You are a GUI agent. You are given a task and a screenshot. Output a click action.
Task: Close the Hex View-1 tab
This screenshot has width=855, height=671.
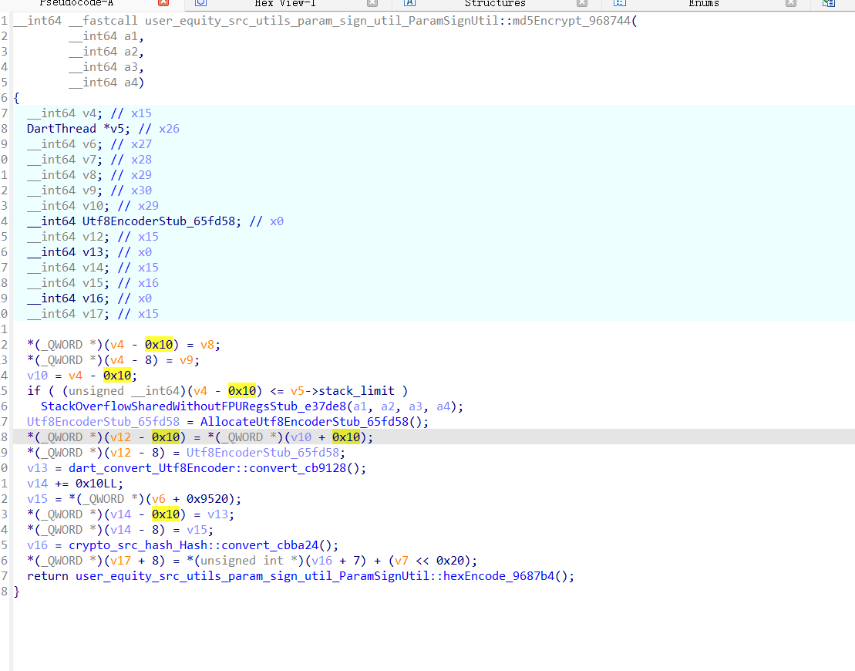click(x=371, y=4)
